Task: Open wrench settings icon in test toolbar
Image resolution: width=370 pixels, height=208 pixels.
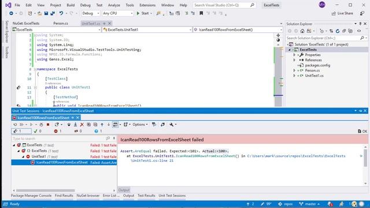Action: 172,125
